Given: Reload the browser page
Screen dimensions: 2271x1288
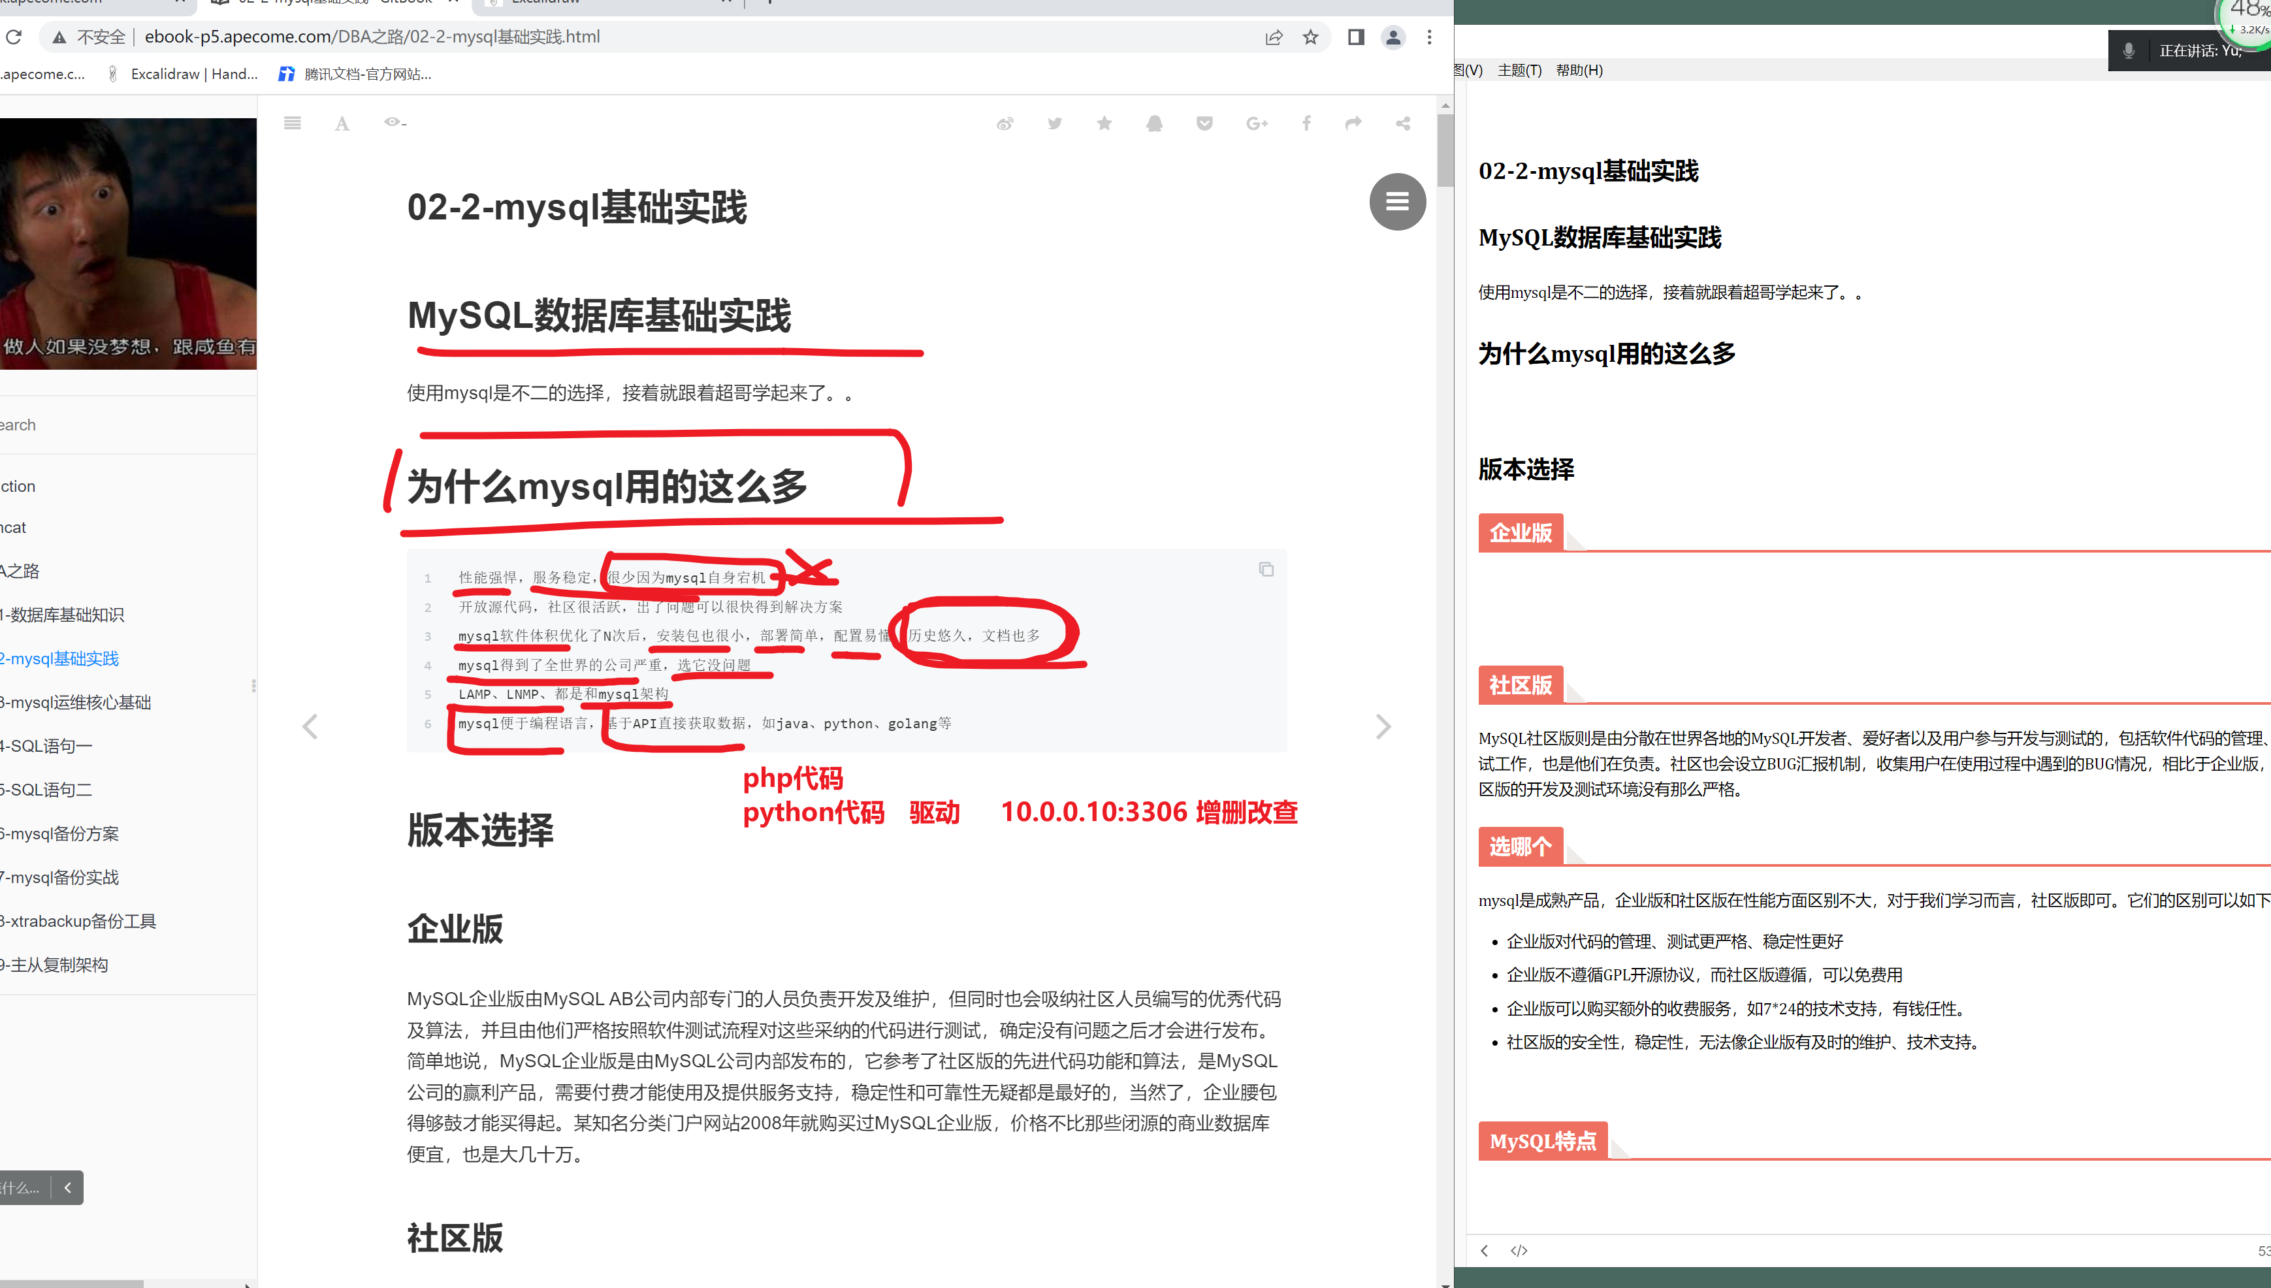Looking at the screenshot, I should 13,37.
